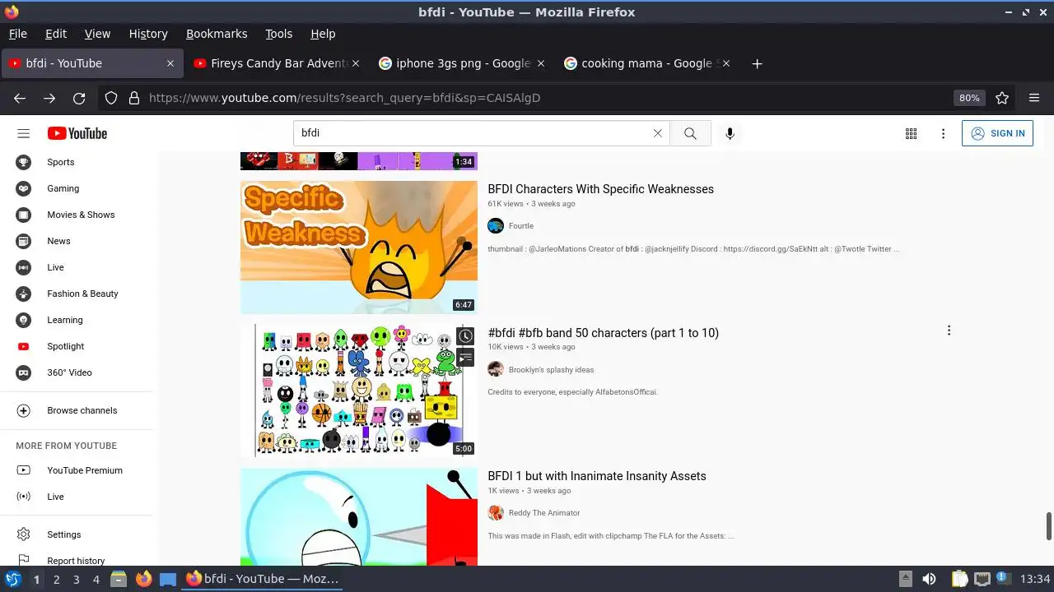This screenshot has width=1054, height=592.
Task: Open the Edit menu
Action: (x=56, y=34)
